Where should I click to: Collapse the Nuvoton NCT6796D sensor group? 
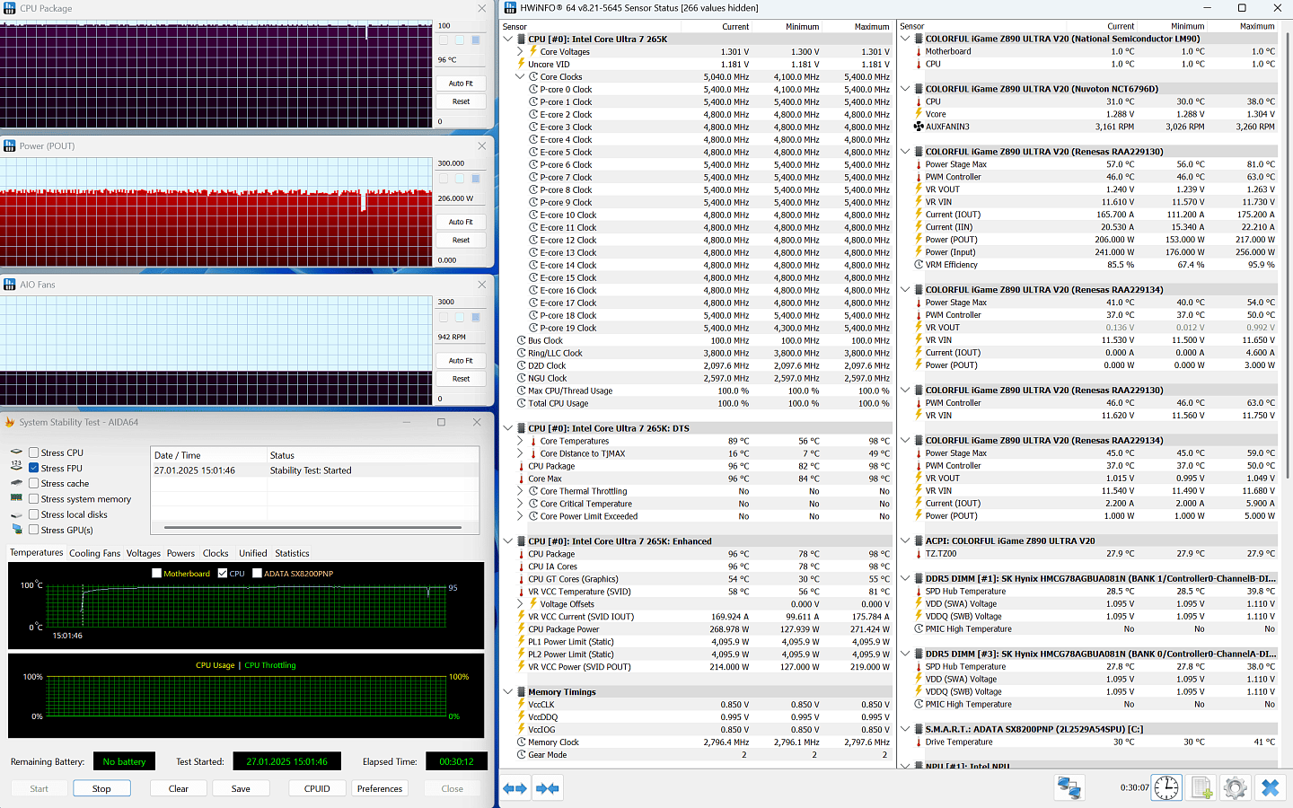906,89
